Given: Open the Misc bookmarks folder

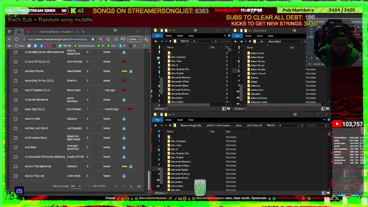Looking at the screenshot, I should tap(20, 46).
